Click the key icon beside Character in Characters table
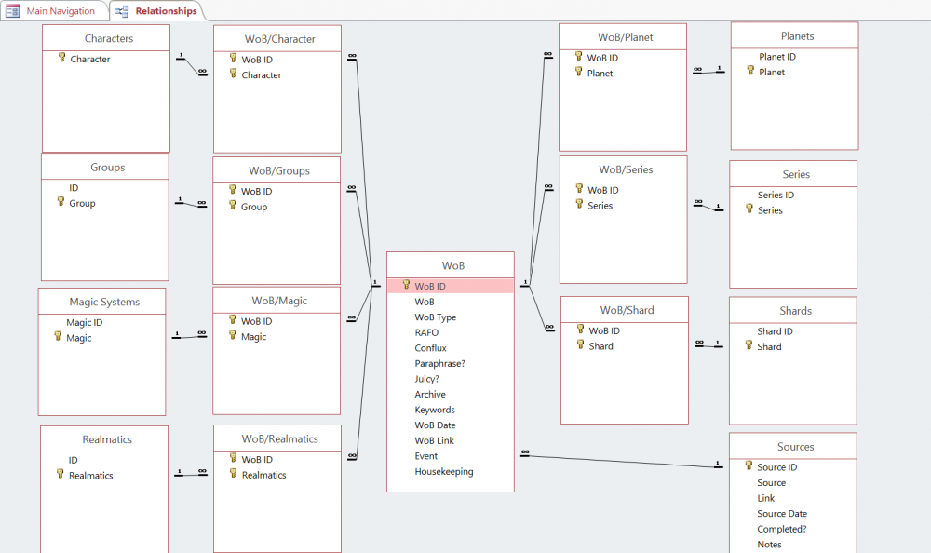 (x=61, y=58)
